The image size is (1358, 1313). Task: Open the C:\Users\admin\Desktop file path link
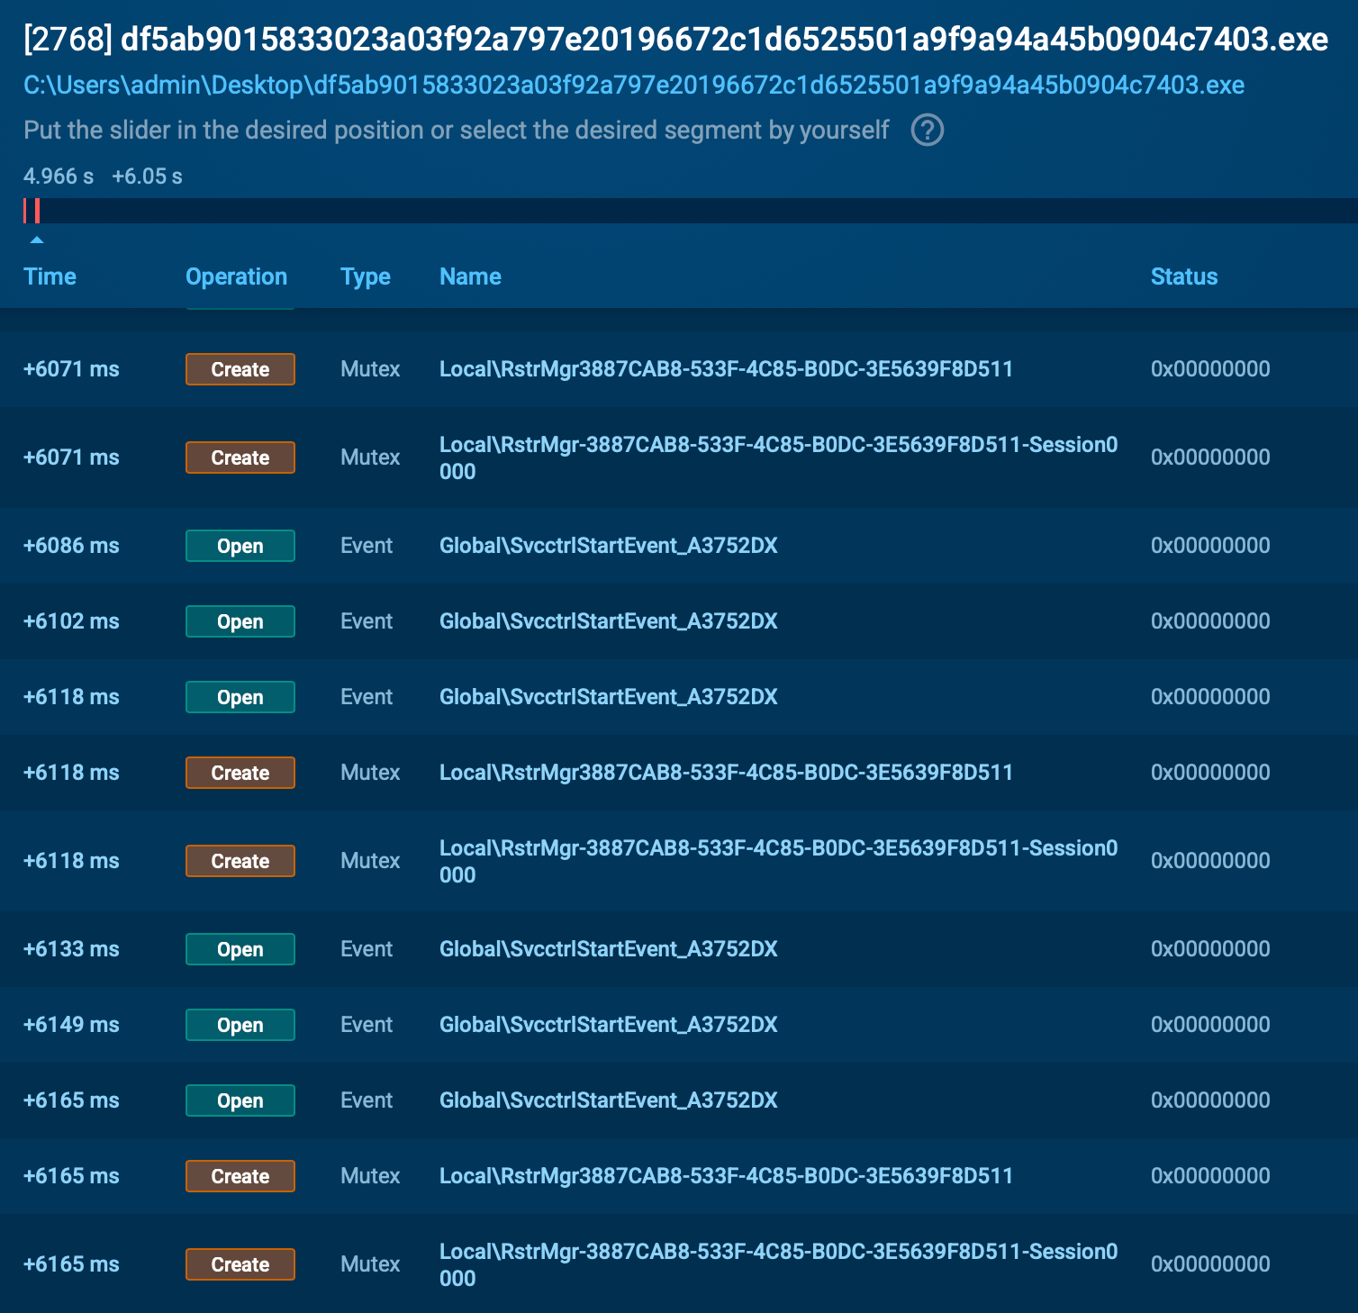[x=633, y=86]
